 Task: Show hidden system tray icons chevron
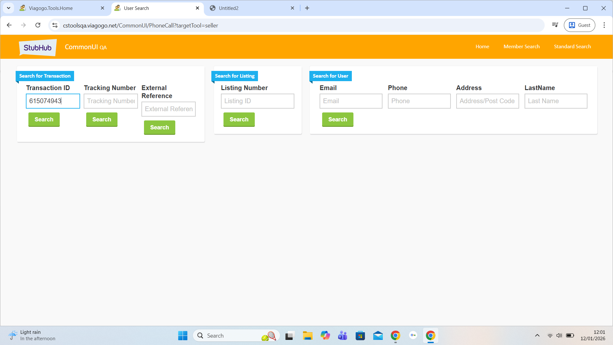click(537, 335)
